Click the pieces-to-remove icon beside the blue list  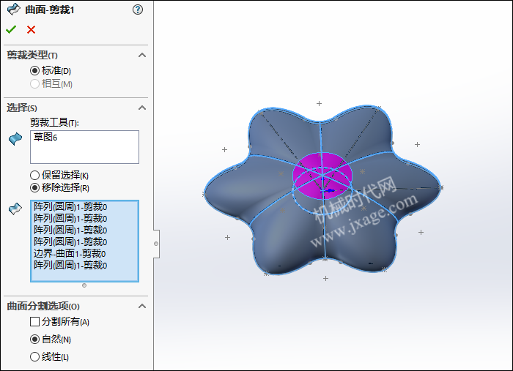click(15, 209)
